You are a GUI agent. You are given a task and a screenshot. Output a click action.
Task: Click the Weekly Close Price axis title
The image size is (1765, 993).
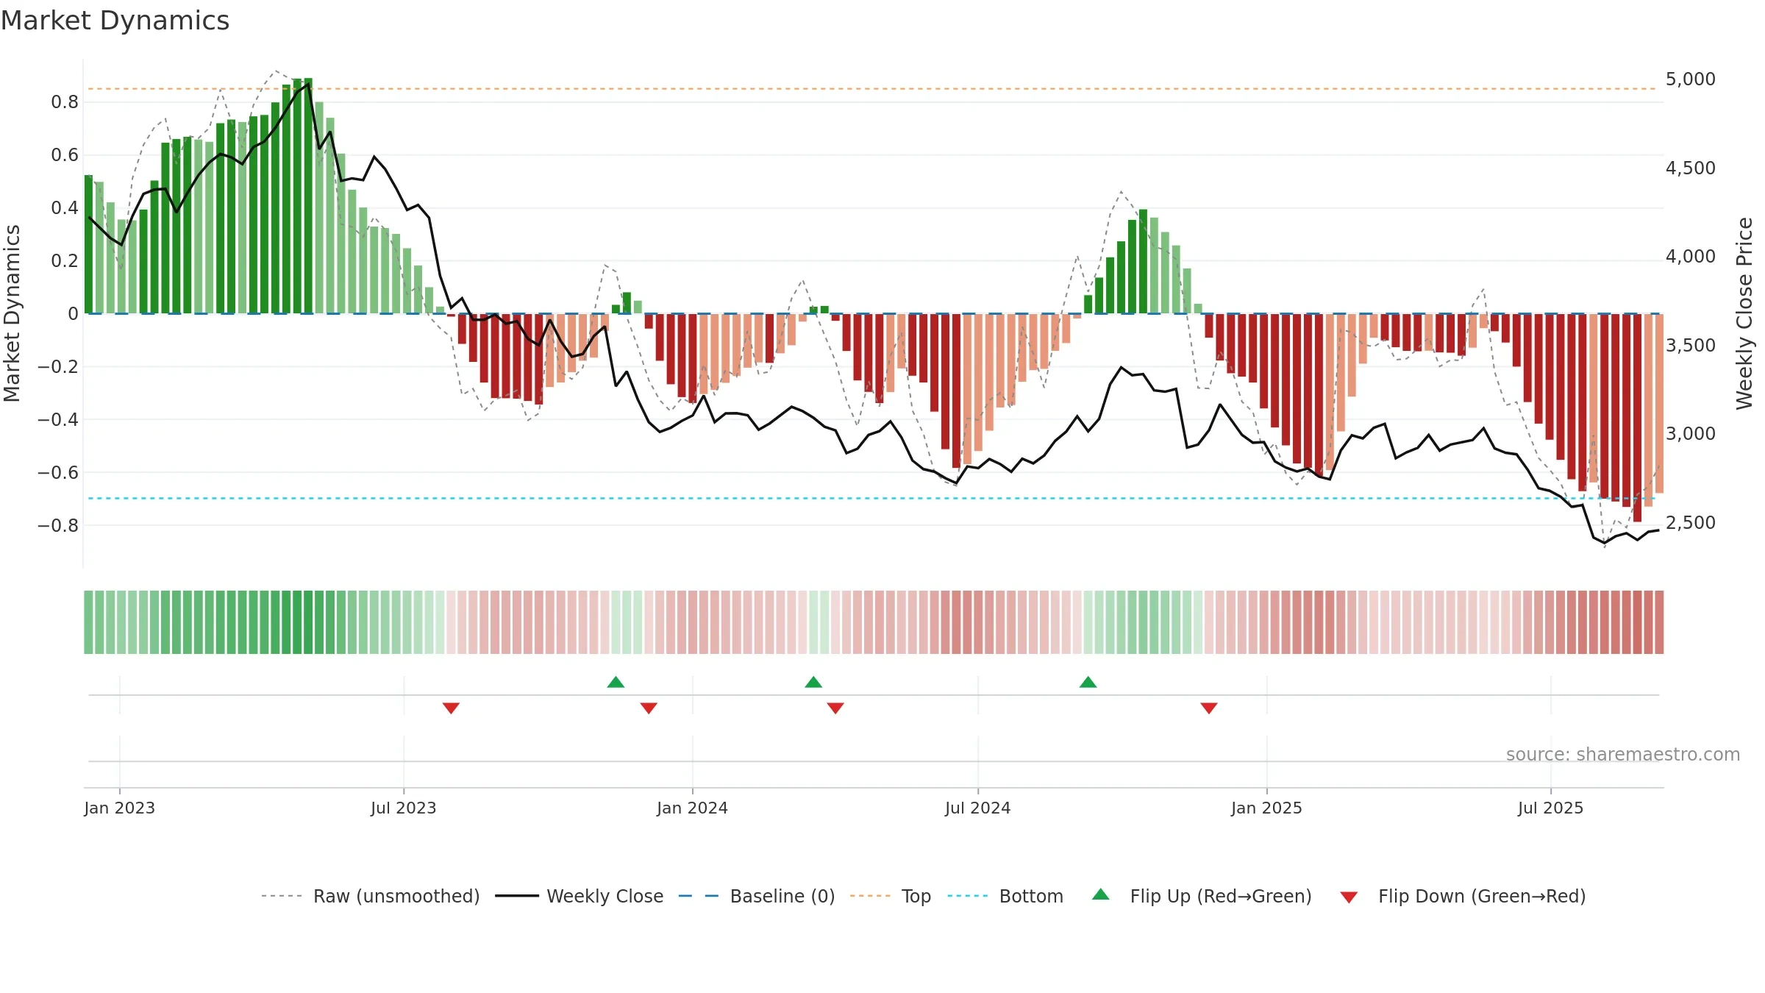click(x=1744, y=313)
